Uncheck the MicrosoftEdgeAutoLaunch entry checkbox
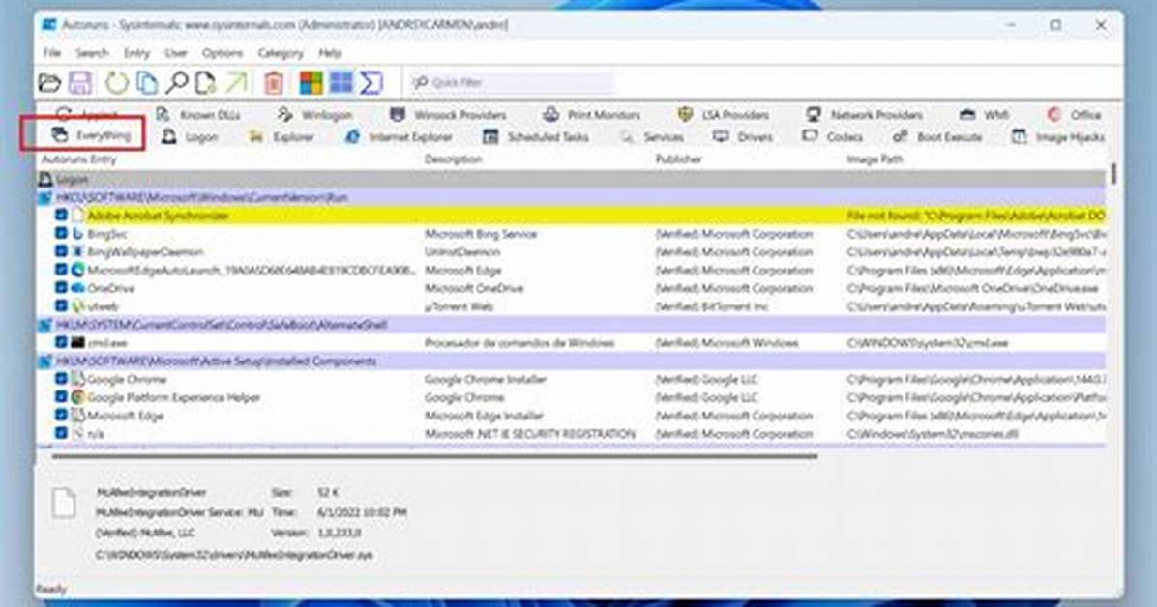Image resolution: width=1157 pixels, height=607 pixels. pos(61,270)
